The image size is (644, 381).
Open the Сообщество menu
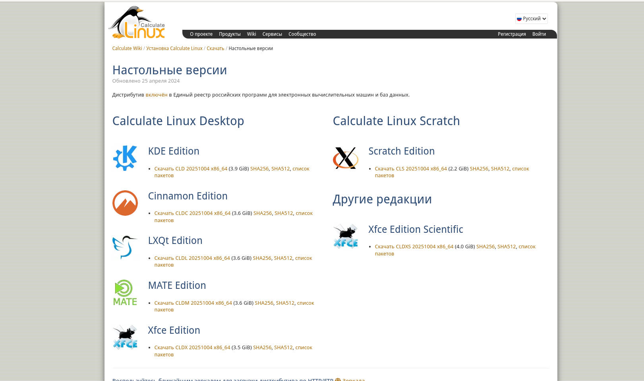click(x=302, y=34)
